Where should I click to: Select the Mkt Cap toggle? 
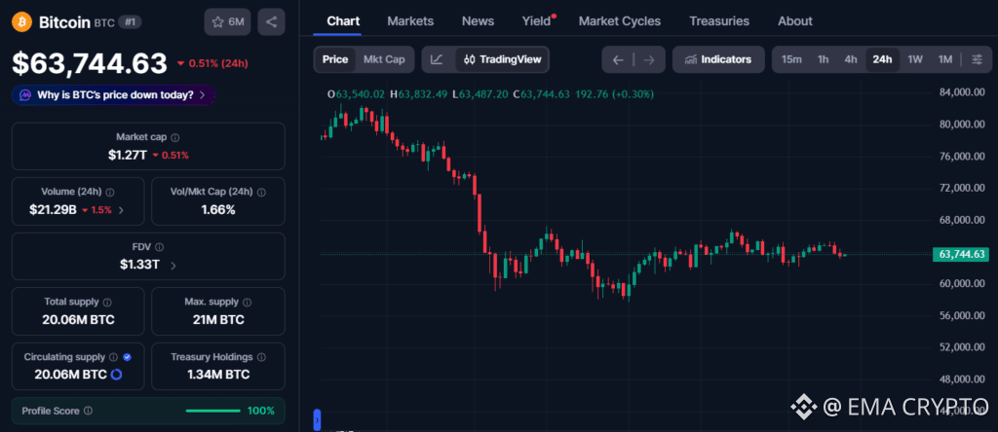coord(384,59)
